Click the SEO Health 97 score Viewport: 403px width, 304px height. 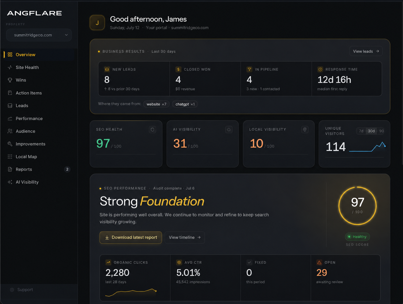click(x=103, y=143)
